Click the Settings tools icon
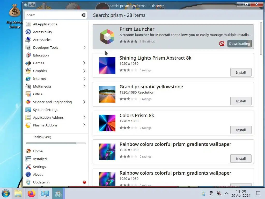This screenshot has height=199, width=265. (28, 167)
